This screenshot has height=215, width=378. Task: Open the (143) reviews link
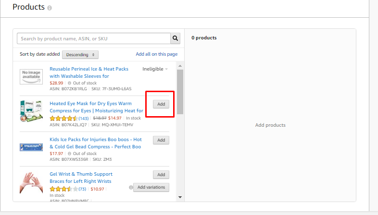84,119
